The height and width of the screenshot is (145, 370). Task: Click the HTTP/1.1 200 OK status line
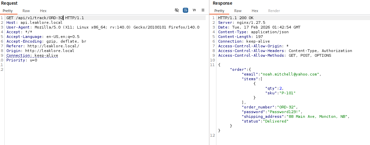pos(236,17)
